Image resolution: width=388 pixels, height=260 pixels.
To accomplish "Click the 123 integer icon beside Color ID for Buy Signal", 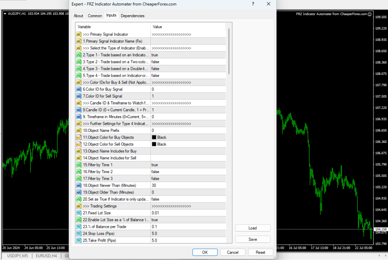I will (x=78, y=89).
